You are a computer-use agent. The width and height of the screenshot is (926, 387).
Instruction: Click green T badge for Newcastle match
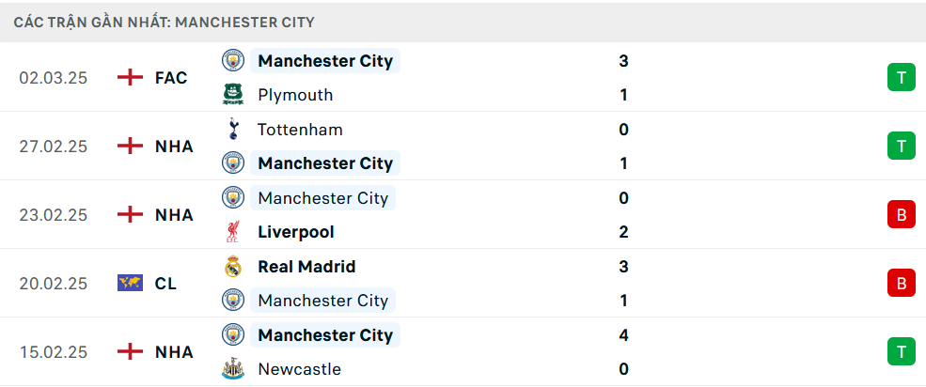[x=901, y=352]
